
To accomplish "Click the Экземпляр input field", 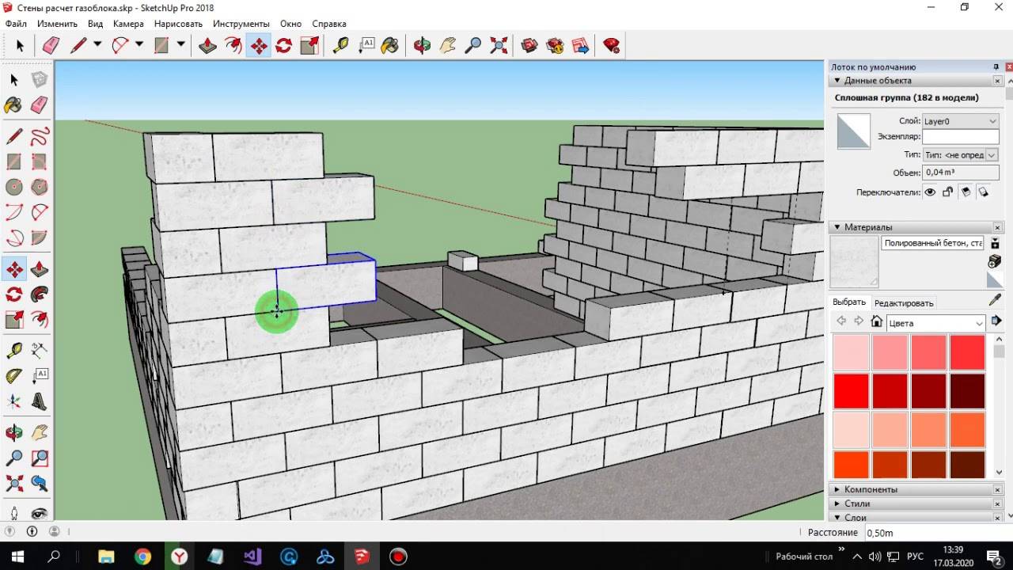I will tap(960, 137).
